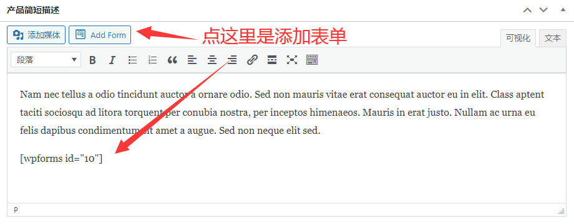Insert a numbered list
574x224 pixels.
click(152, 60)
